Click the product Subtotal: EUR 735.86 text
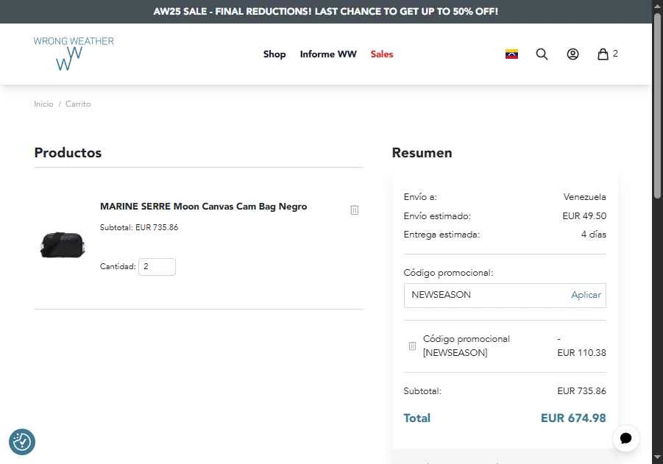663x464 pixels. click(139, 227)
